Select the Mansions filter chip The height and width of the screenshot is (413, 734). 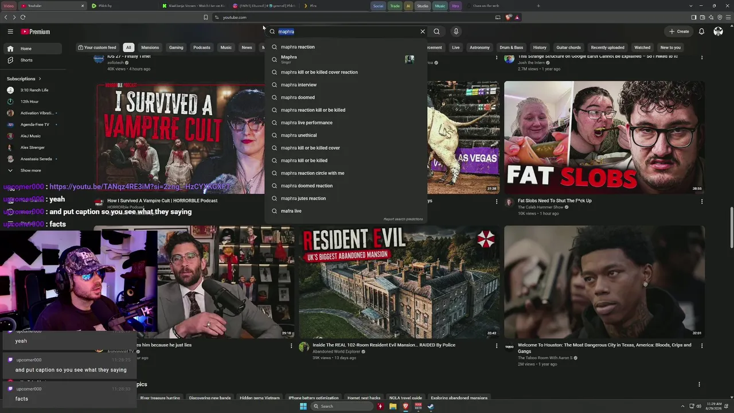(150, 48)
